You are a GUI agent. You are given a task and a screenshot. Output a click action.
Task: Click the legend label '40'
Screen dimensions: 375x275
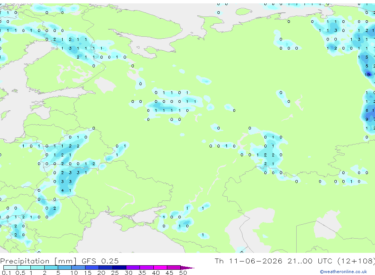(x=156, y=273)
